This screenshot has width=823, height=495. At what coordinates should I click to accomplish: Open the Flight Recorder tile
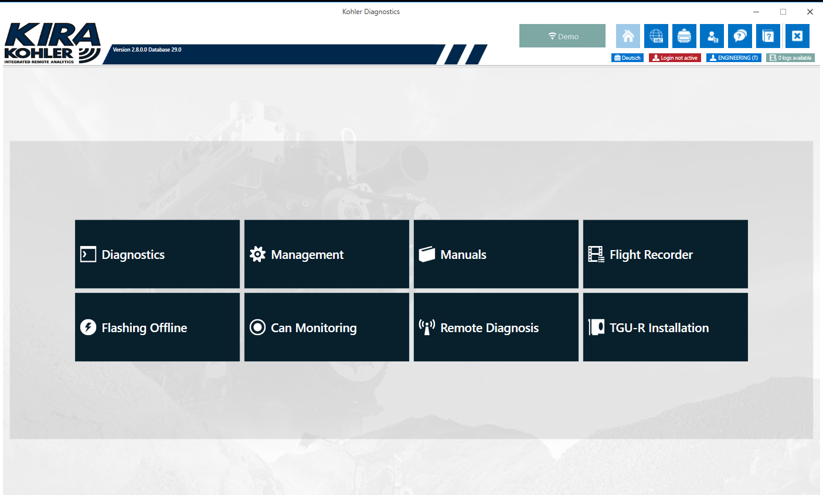click(x=665, y=254)
